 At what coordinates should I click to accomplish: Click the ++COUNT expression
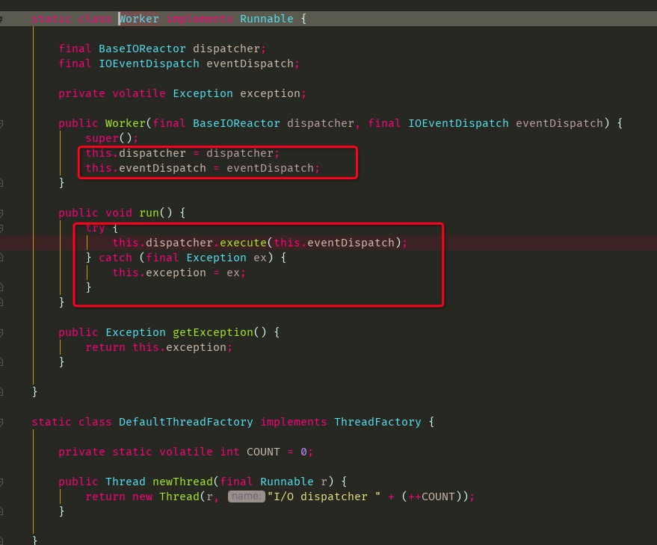(x=431, y=497)
